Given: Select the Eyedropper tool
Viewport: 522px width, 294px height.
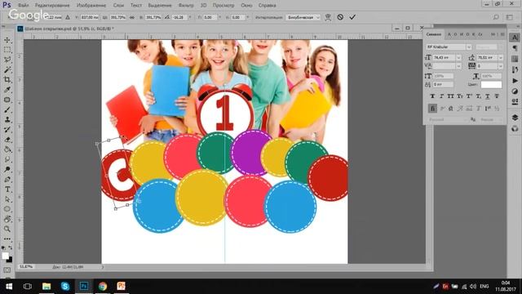Looking at the screenshot, I should click(7, 90).
